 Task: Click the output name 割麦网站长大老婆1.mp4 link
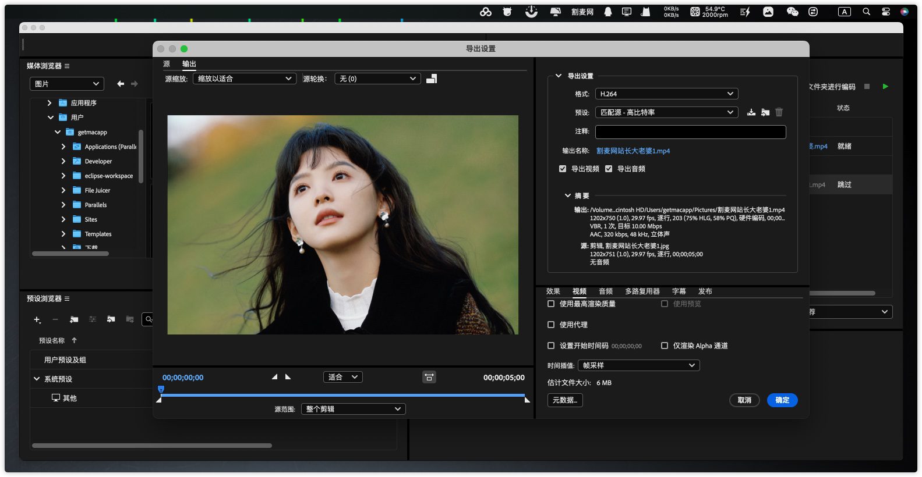(633, 151)
